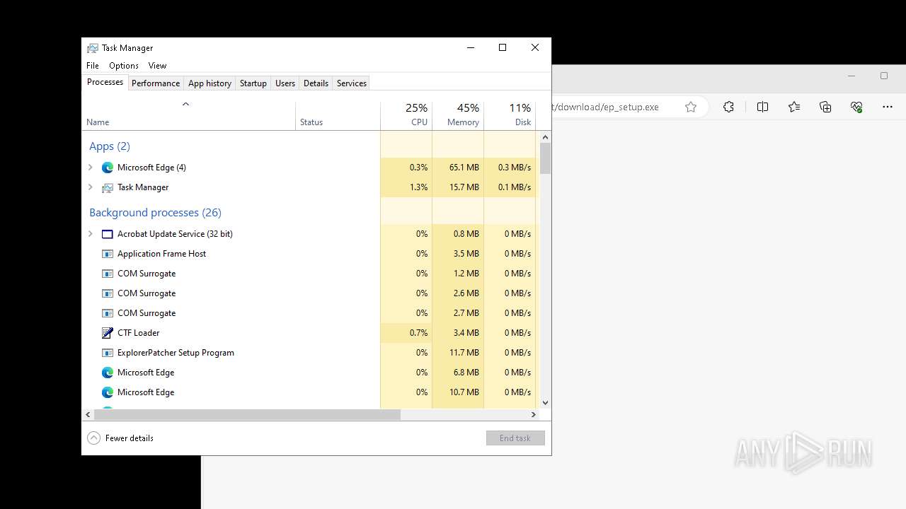This screenshot has width=906, height=509.
Task: Click the Apps (2) group heading
Action: click(x=110, y=146)
